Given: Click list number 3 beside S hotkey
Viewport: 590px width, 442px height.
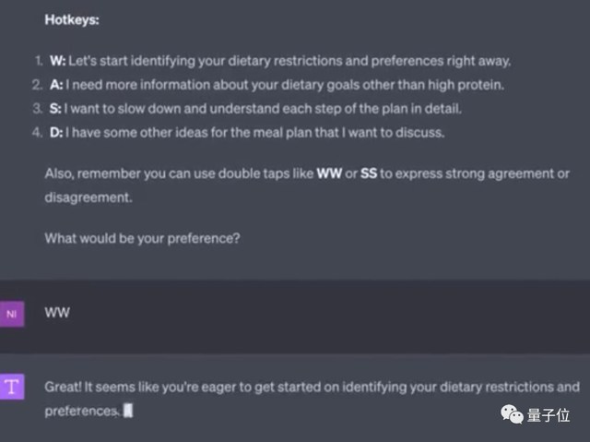Looking at the screenshot, I should 37,109.
